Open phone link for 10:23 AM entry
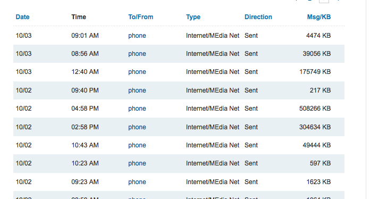370x199 pixels. point(137,163)
